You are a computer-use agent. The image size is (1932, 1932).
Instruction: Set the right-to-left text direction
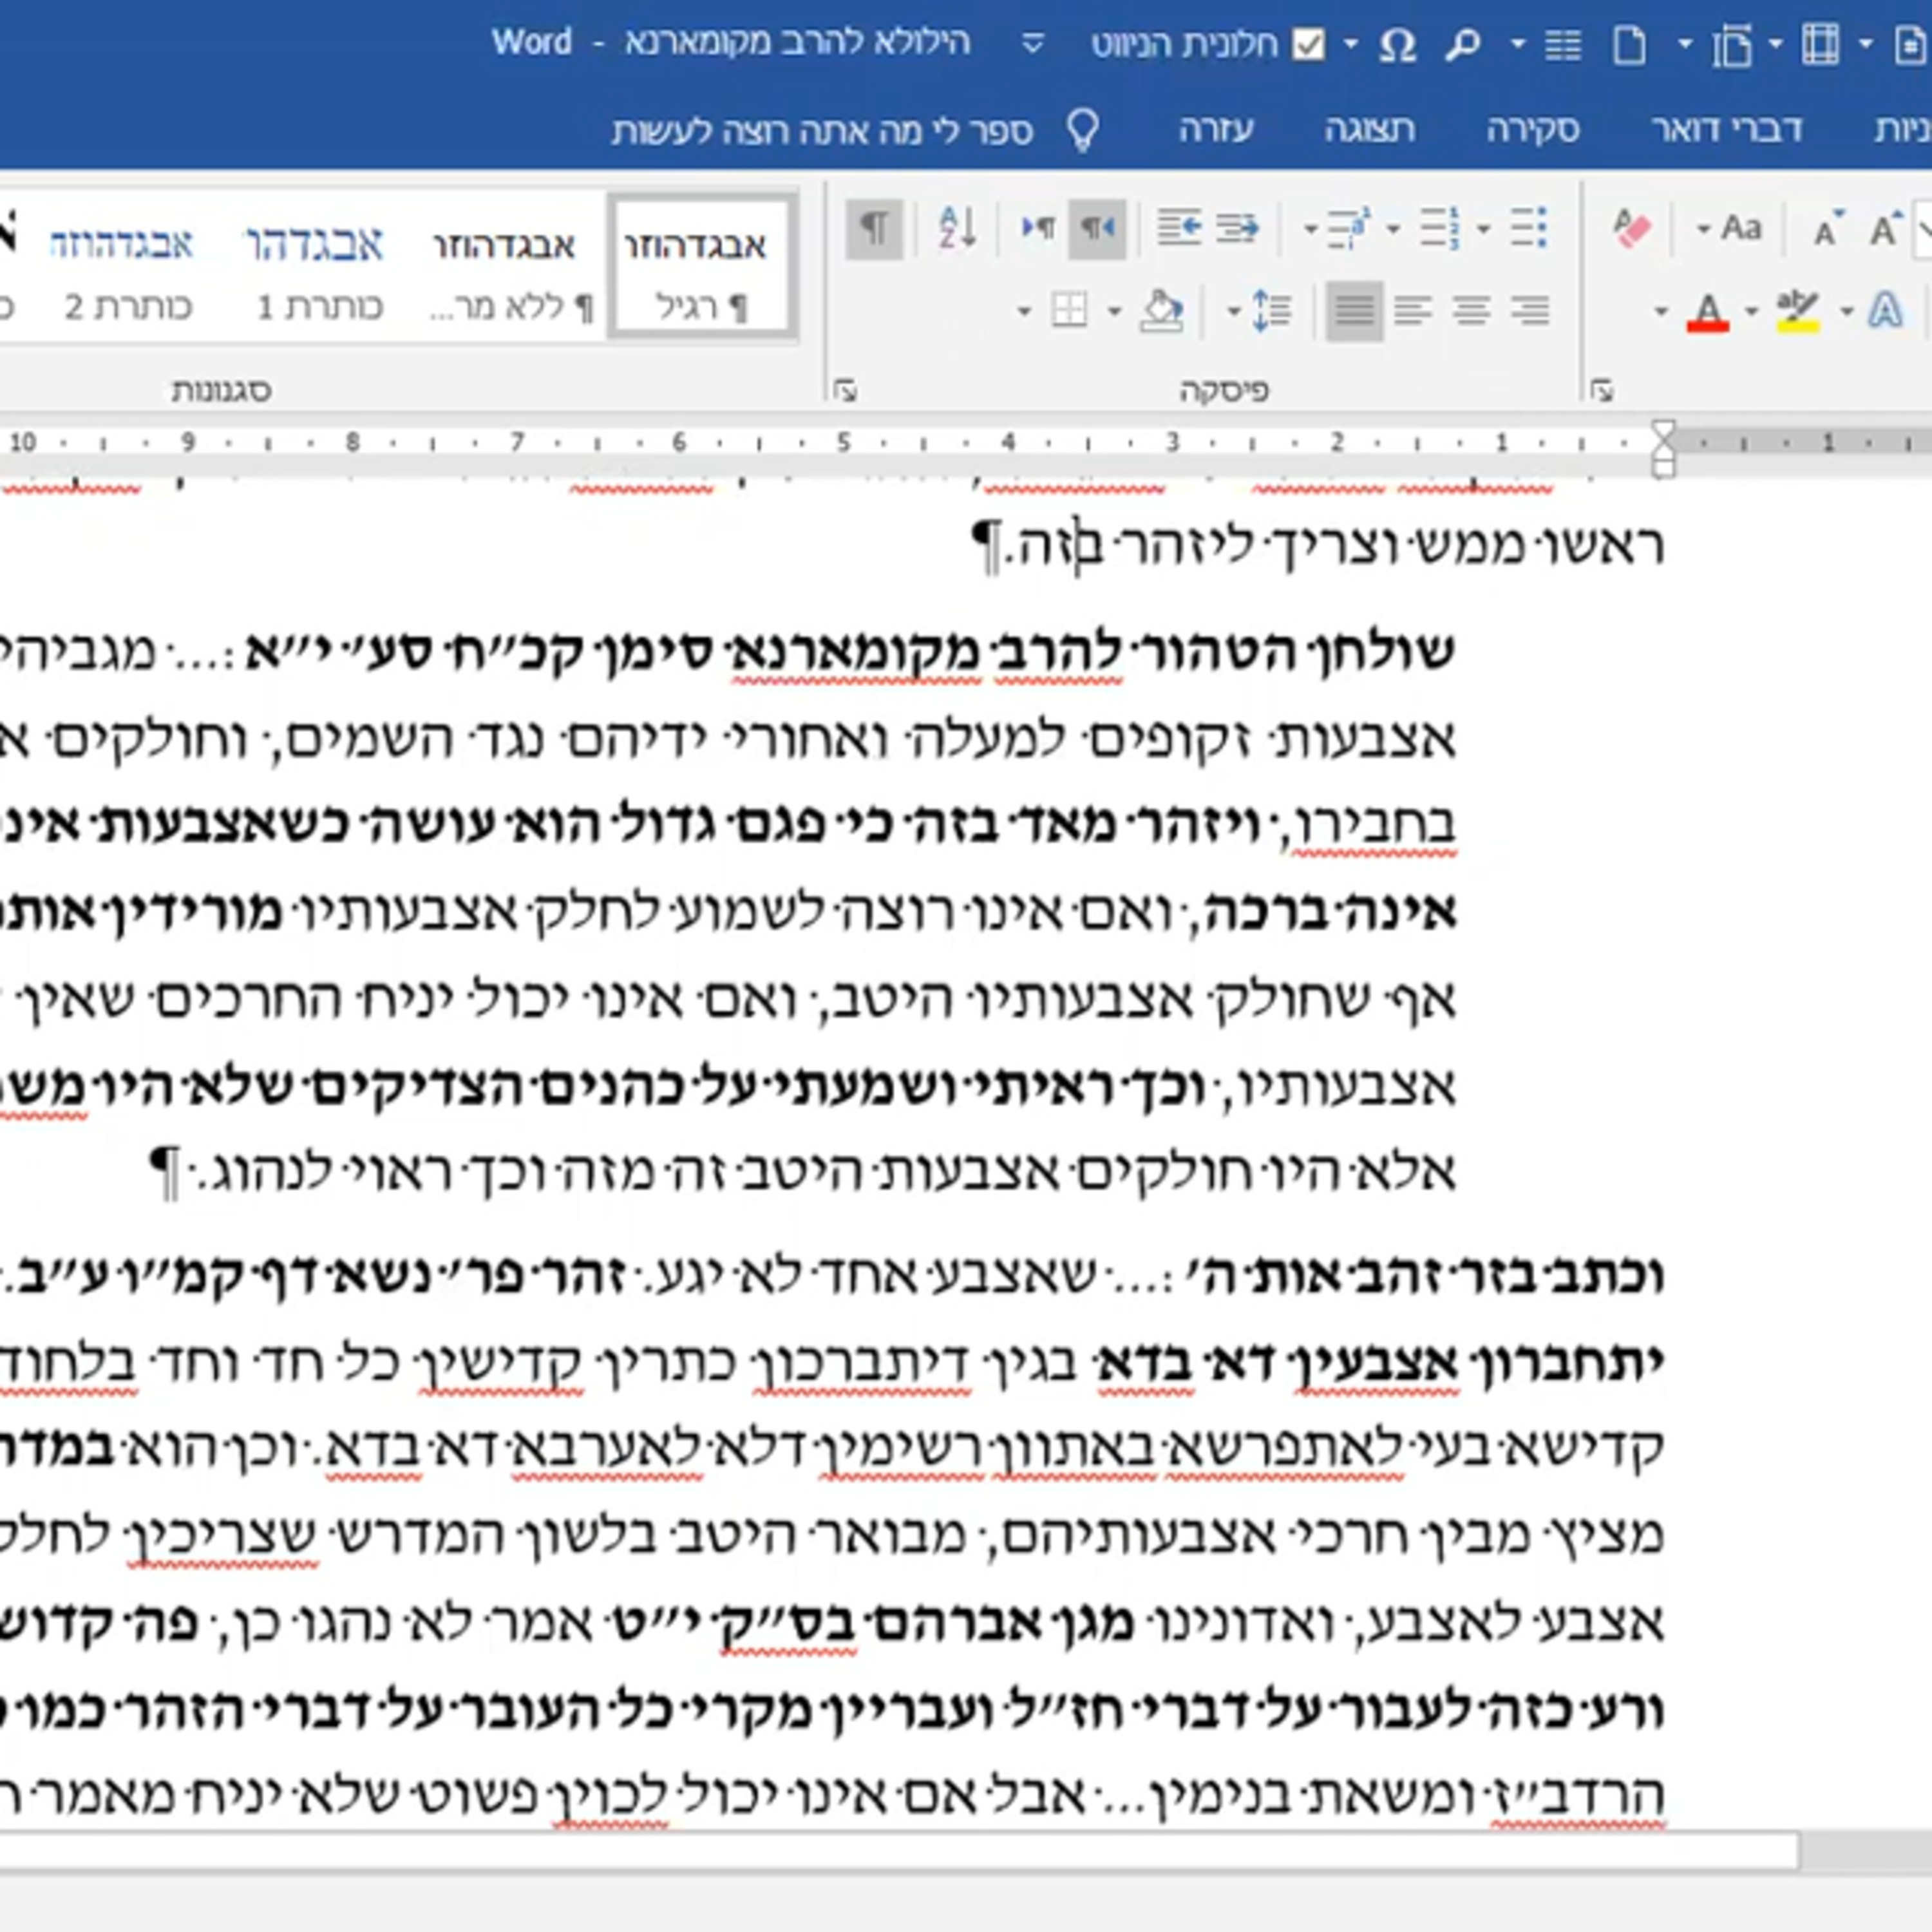tap(1097, 228)
